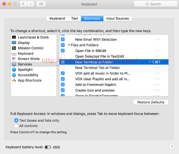
Task: Uncheck VOX clear Playlist and add all
Action: [x=63, y=79]
